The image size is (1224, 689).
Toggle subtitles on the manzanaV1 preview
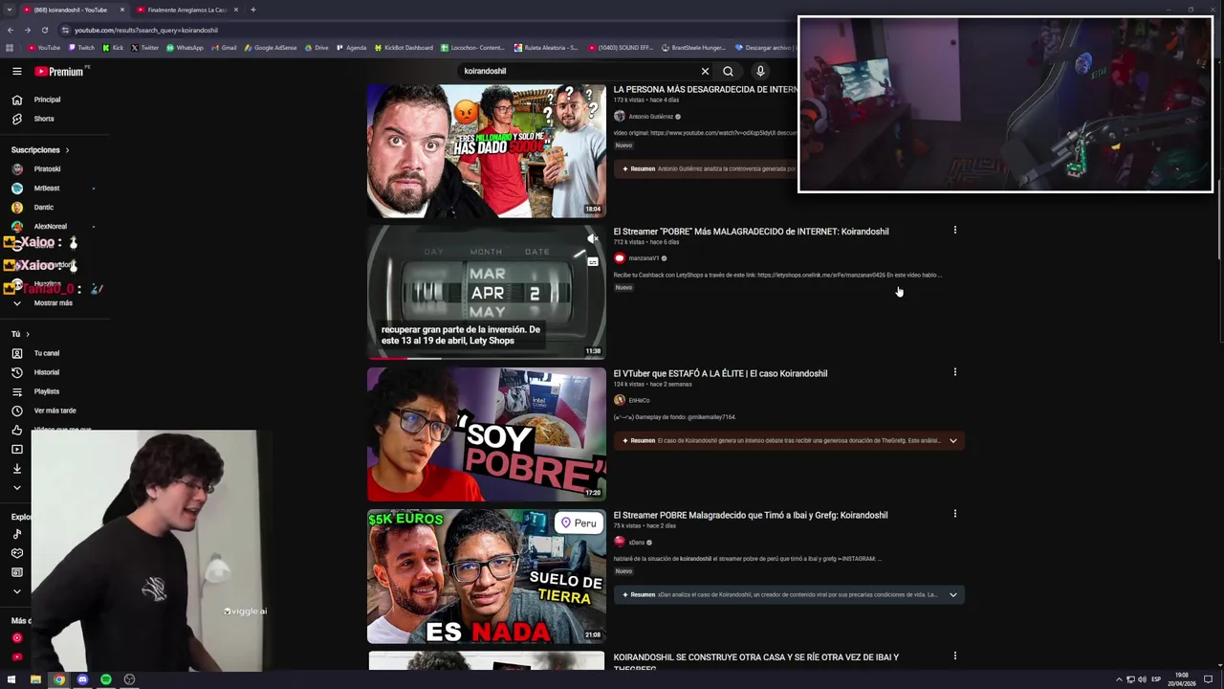[x=592, y=261]
